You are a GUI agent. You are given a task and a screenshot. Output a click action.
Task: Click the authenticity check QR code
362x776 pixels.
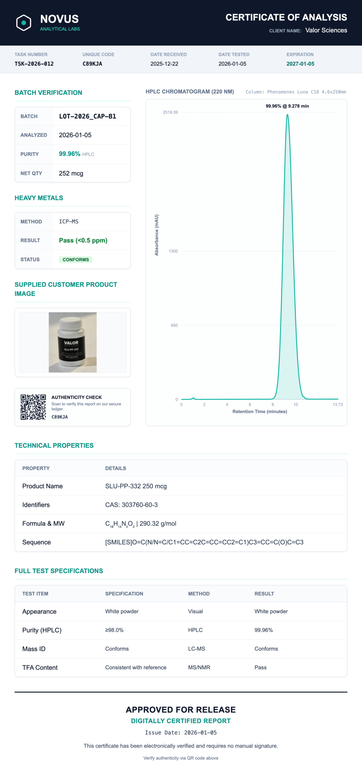tap(33, 407)
